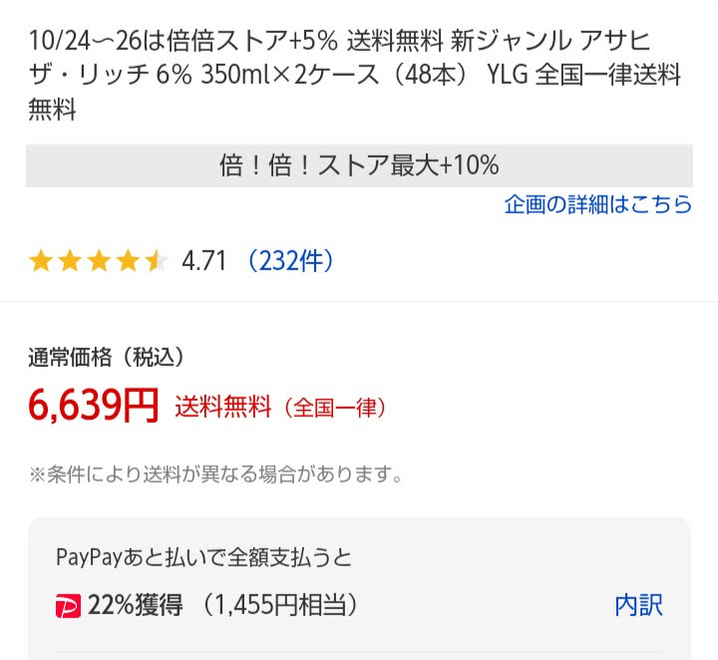Select the fourth gold rating star
718x660 pixels.
(129, 261)
